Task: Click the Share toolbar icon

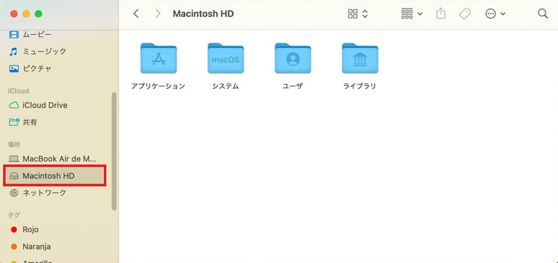Action: (441, 14)
